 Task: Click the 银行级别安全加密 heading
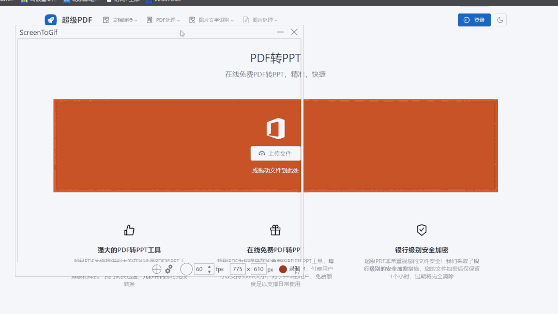click(x=421, y=250)
